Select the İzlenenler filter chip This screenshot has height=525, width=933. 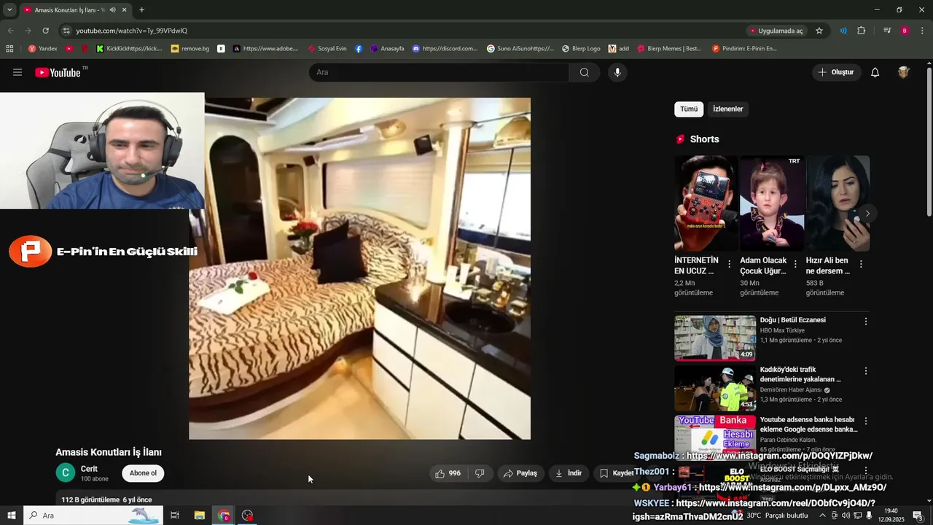coord(727,109)
